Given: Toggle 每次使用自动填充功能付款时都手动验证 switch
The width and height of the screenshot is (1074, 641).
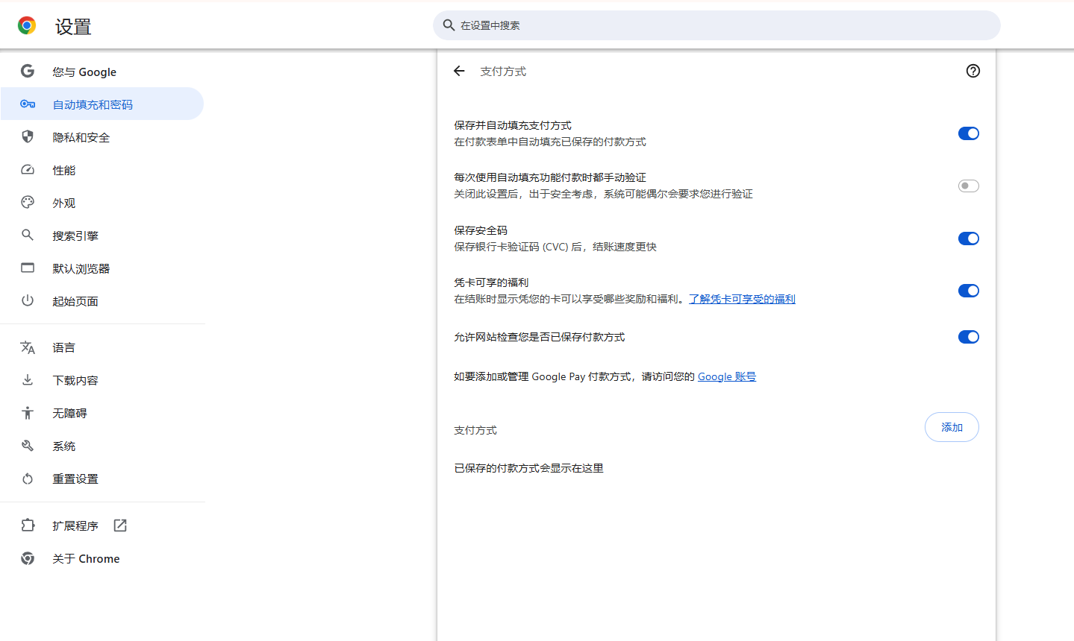Looking at the screenshot, I should click(x=968, y=186).
